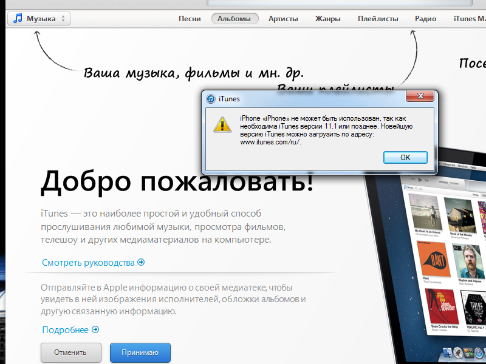Image resolution: width=486 pixels, height=364 pixels.
Task: Click the house album cover thumbnail
Action: click(460, 215)
